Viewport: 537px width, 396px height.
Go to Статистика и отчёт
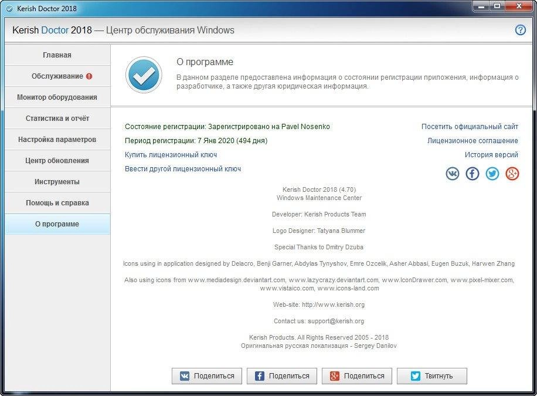click(57, 119)
